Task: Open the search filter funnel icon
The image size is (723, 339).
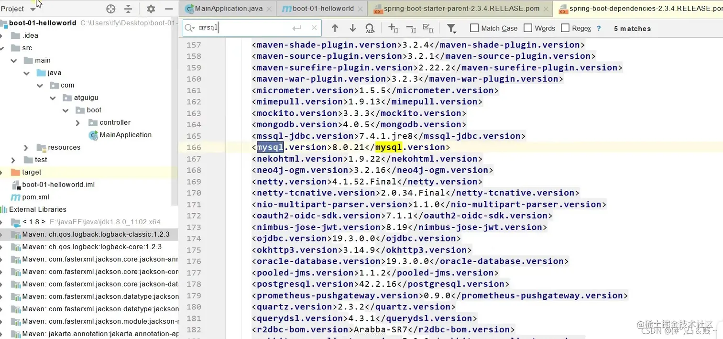Action: (x=451, y=29)
